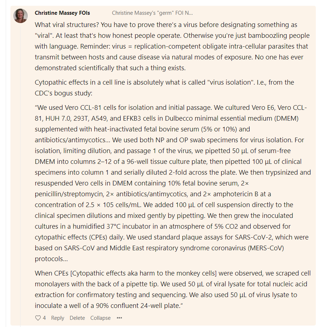Screen dimensions: 327x327
Task: Open the Christine Massey FOIs author profile
Action: 62,13
